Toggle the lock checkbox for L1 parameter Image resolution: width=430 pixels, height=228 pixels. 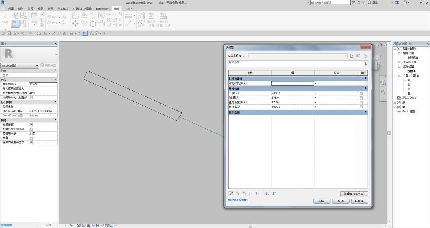(x=361, y=93)
